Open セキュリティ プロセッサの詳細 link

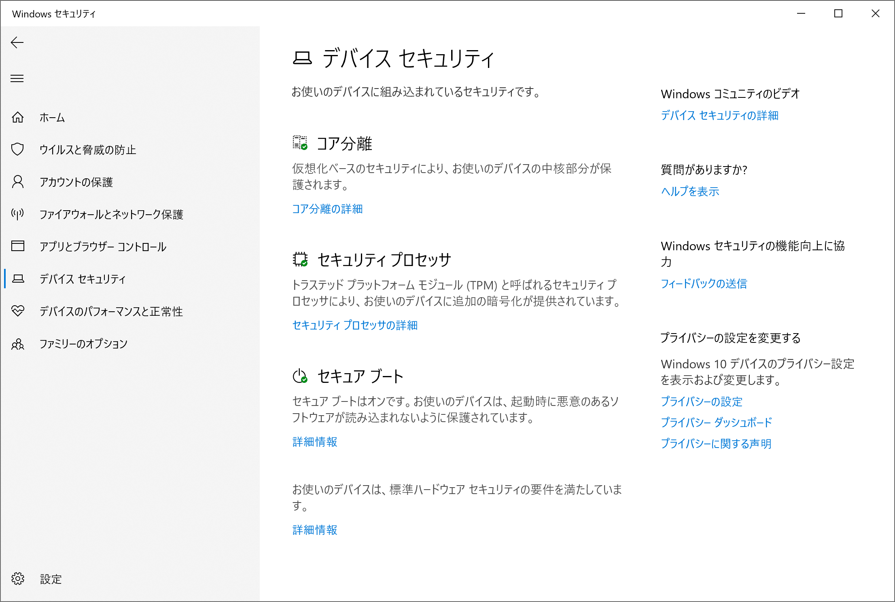click(355, 325)
